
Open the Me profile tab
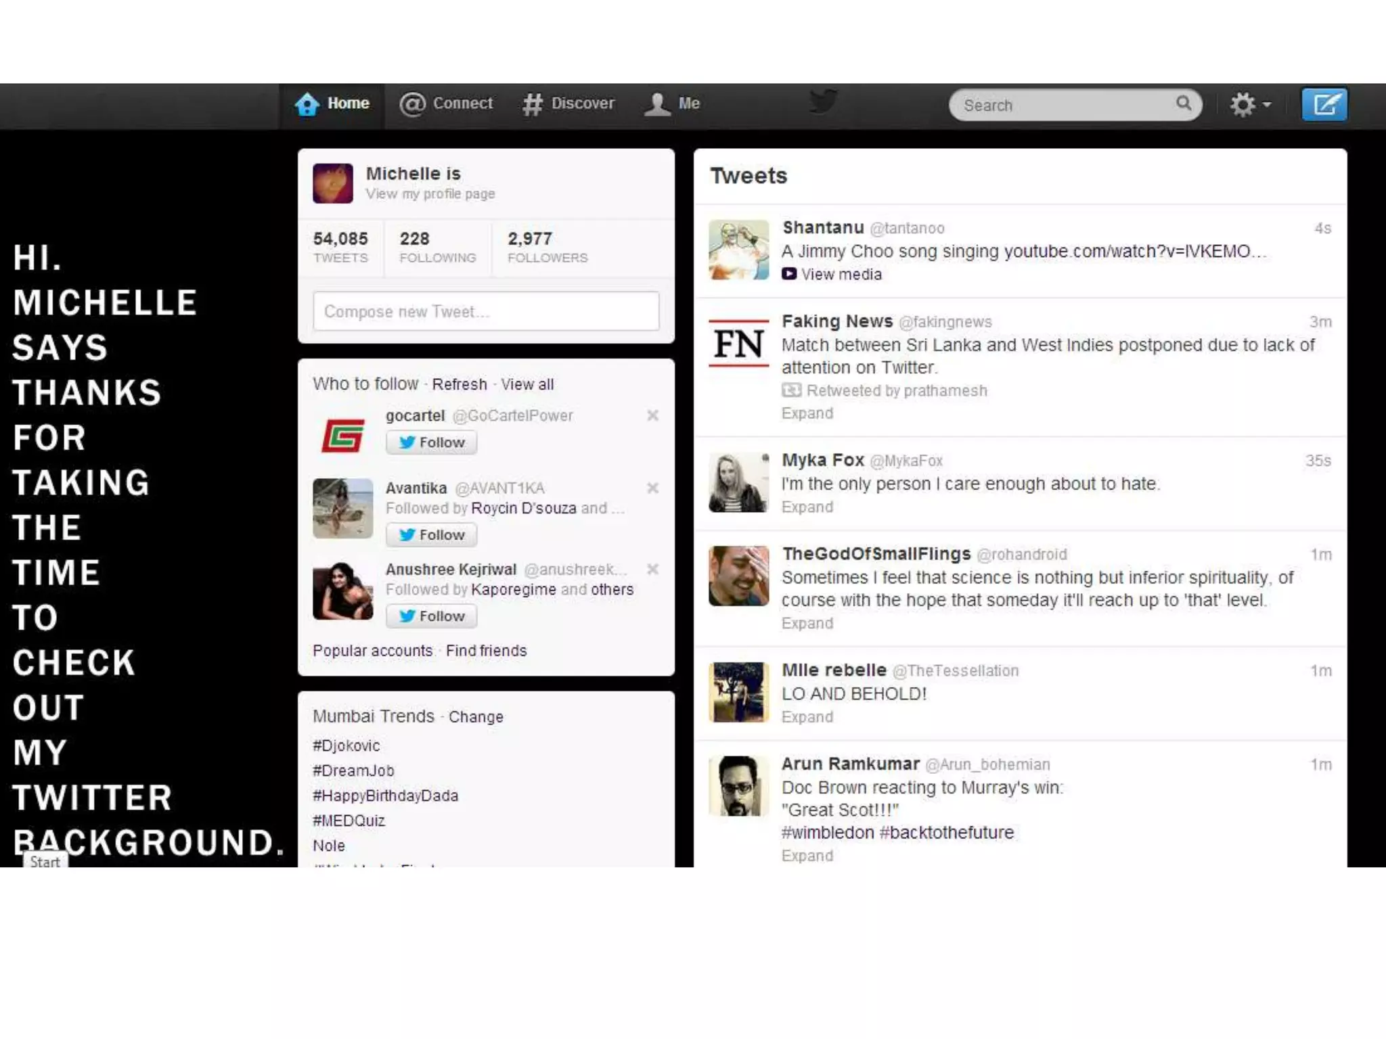(672, 103)
